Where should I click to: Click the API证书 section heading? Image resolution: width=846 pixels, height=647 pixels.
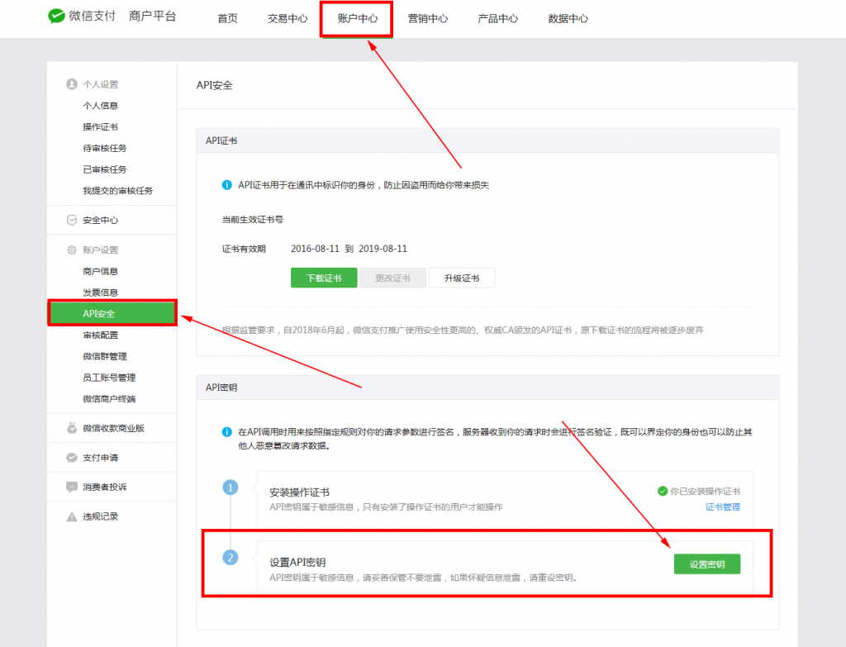pos(221,140)
